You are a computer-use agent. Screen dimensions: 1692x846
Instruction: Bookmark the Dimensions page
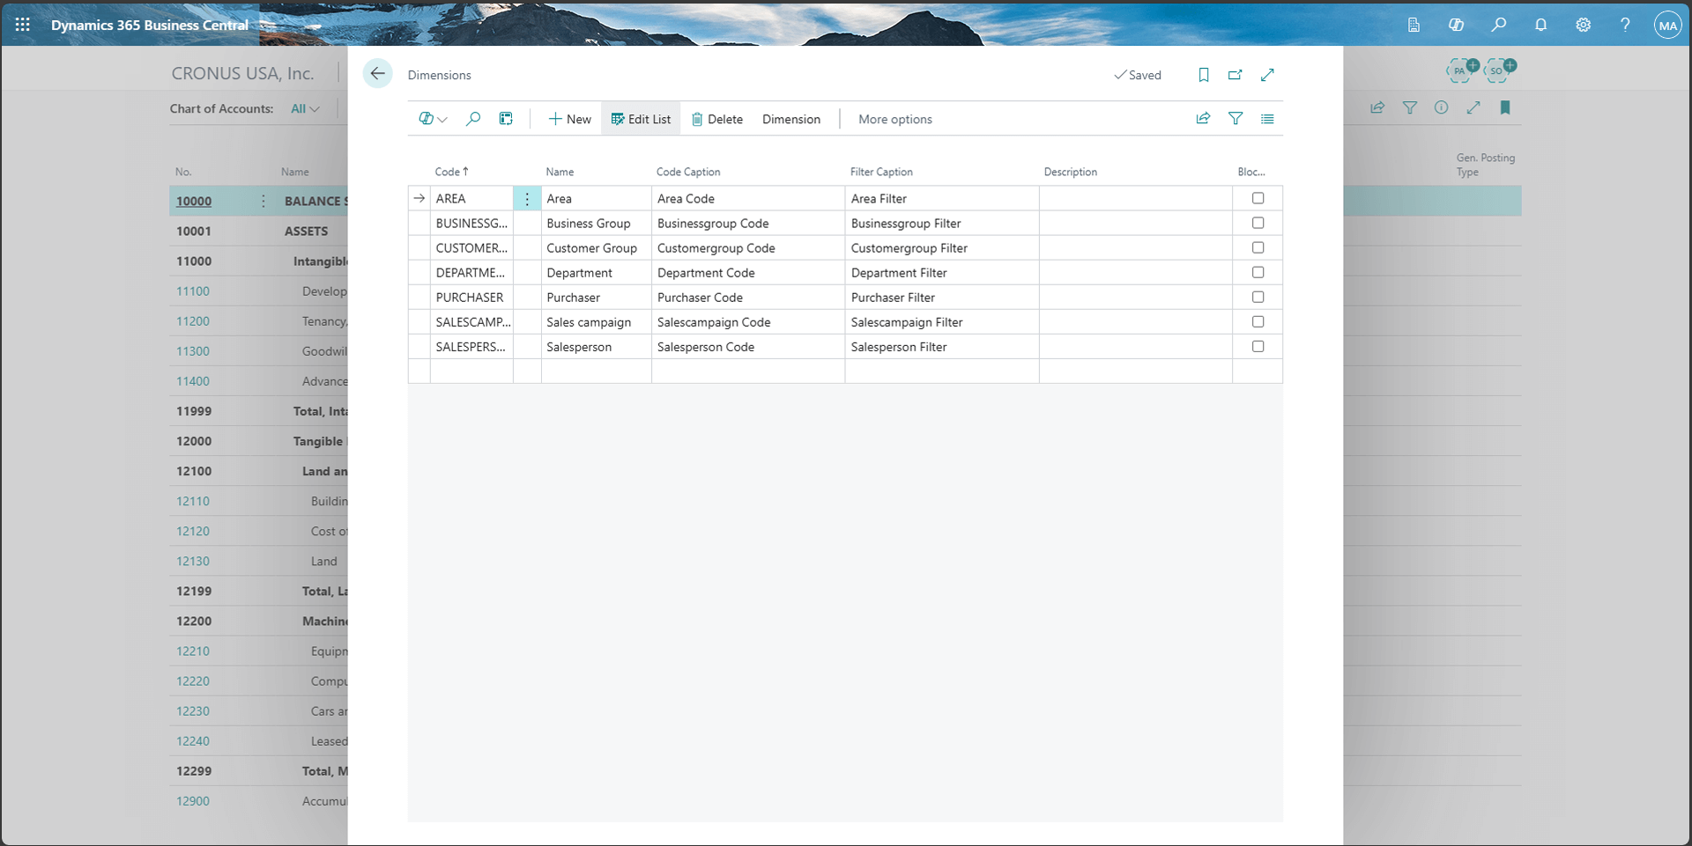click(x=1203, y=75)
